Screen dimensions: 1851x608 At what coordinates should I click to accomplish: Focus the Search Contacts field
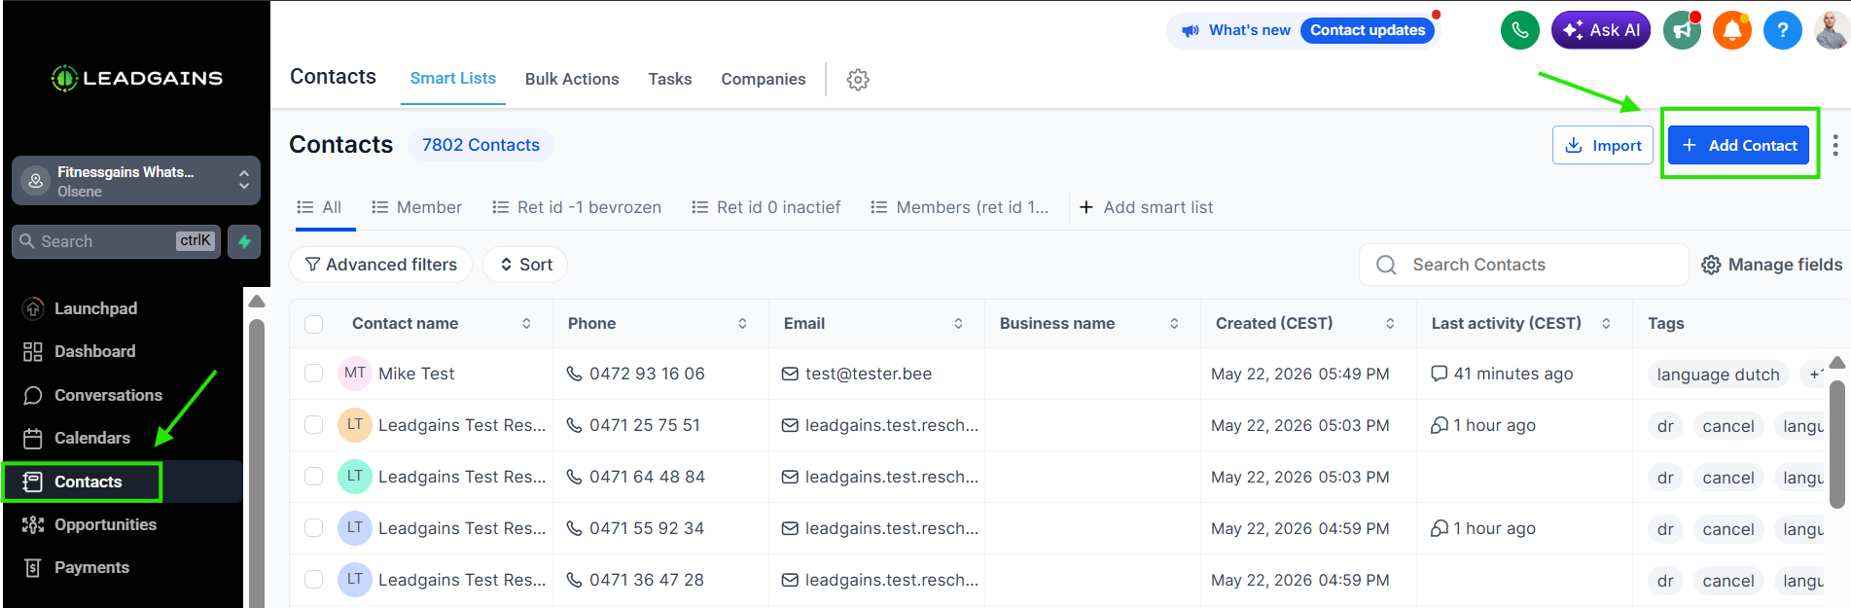click(x=1523, y=265)
